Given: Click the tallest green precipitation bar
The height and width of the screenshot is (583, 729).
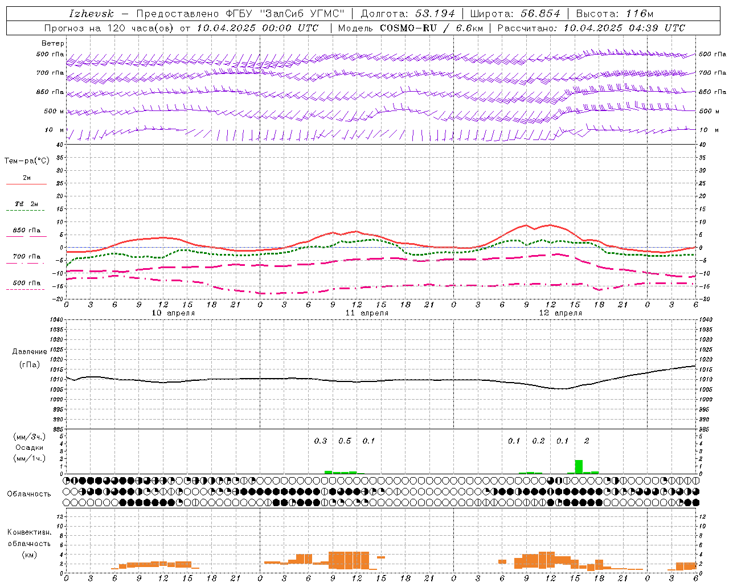Looking at the screenshot, I should point(579,467).
